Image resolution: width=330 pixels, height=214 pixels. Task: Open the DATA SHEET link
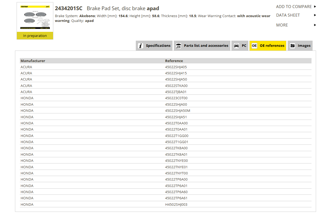coord(288,15)
